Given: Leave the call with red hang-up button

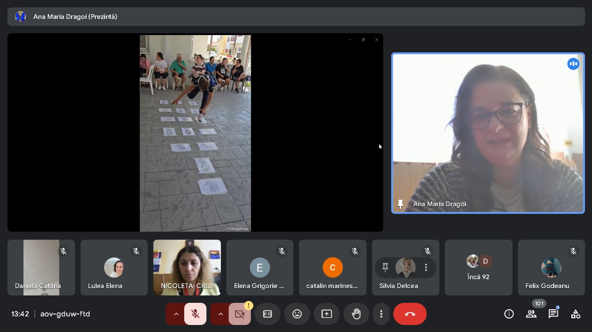Looking at the screenshot, I should click(x=410, y=314).
